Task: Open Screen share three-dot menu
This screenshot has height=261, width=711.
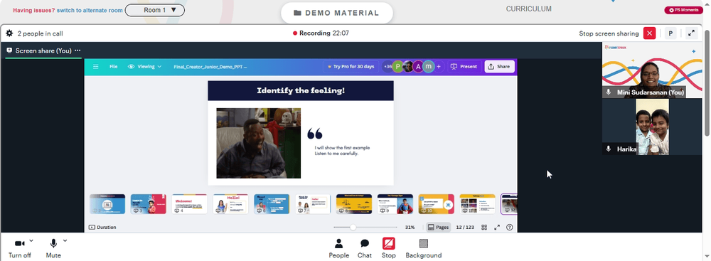Action: pos(77,50)
